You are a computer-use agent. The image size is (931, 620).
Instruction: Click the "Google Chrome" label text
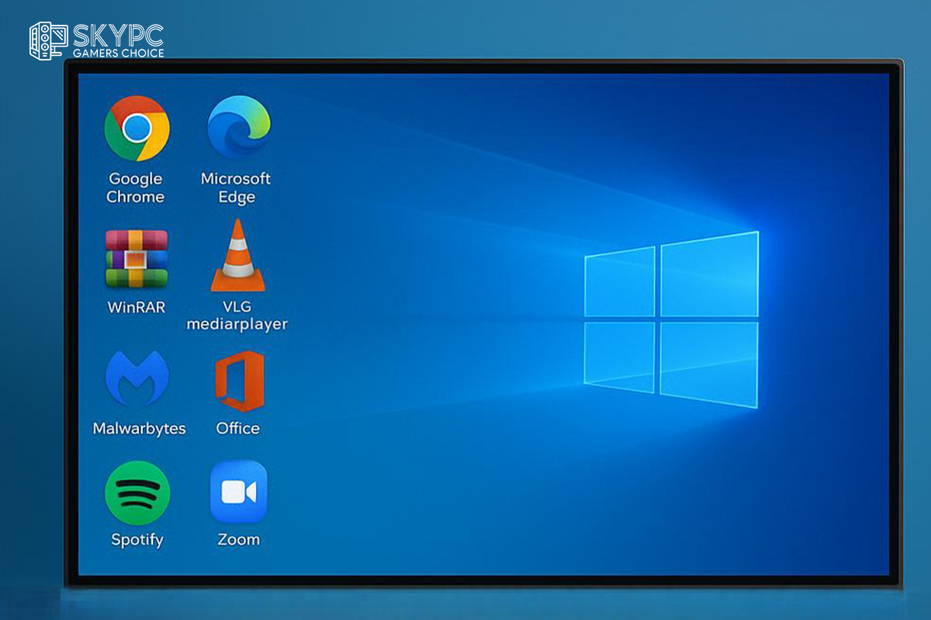tap(136, 188)
